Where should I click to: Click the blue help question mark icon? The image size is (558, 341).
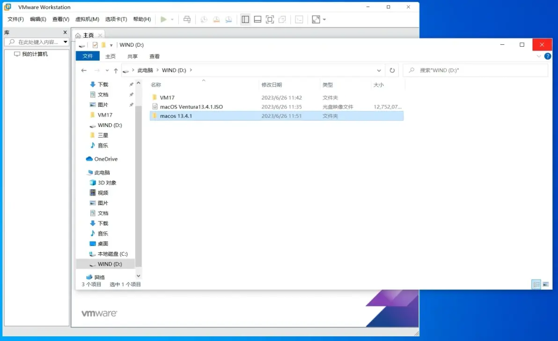pyautogui.click(x=548, y=56)
